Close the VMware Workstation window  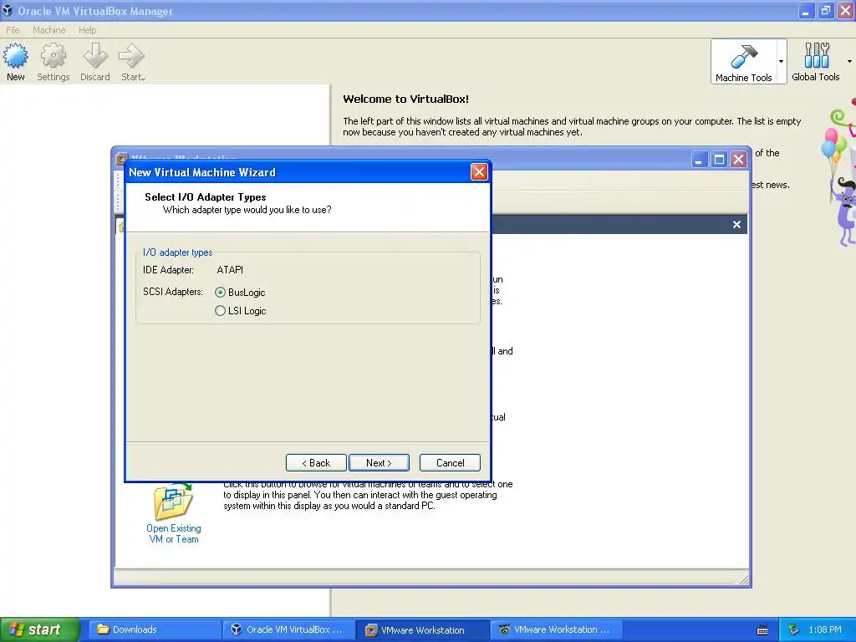(x=739, y=160)
